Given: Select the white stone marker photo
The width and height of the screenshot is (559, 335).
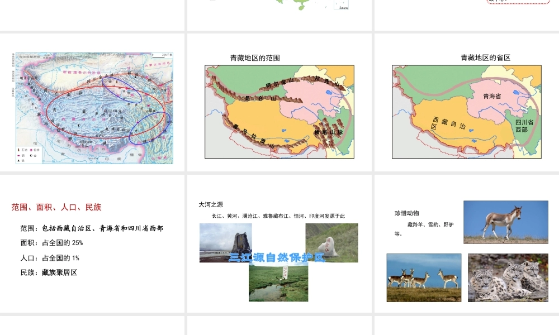Looking at the screenshot, I should click(332, 243).
